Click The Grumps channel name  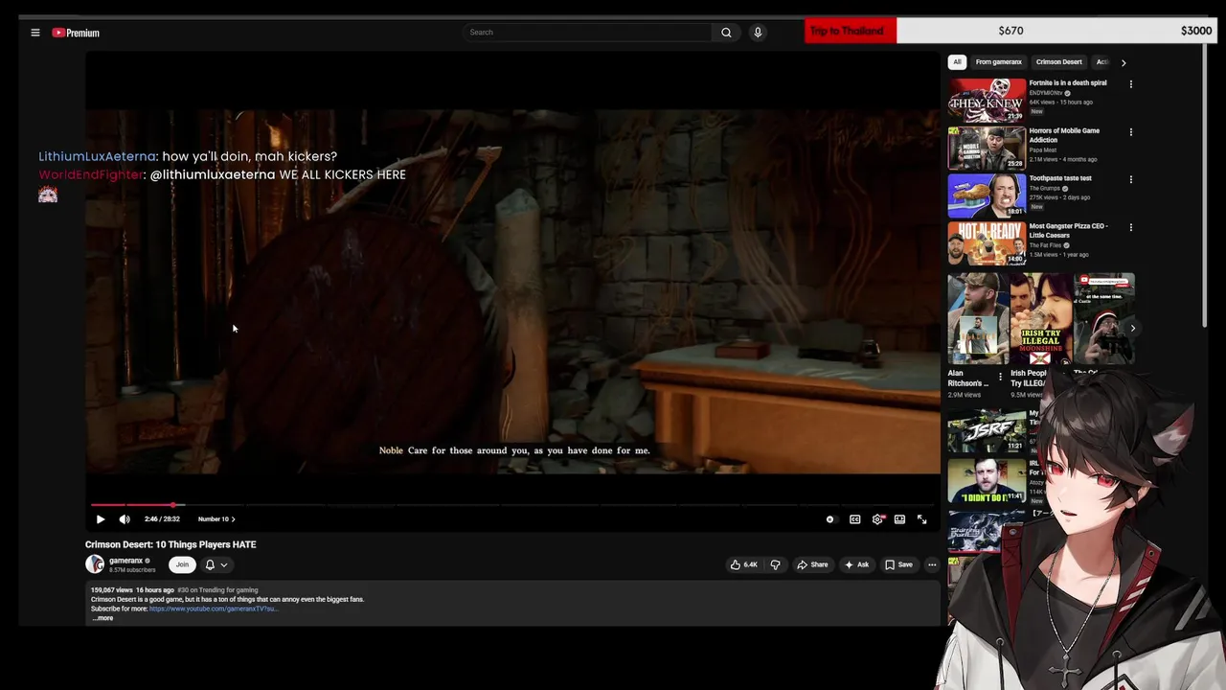(x=1045, y=189)
